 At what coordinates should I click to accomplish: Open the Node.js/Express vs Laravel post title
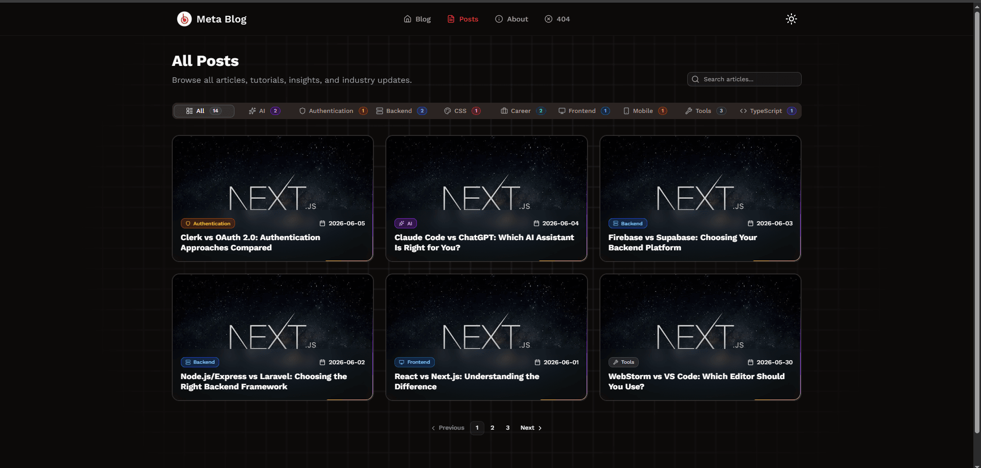pyautogui.click(x=264, y=382)
